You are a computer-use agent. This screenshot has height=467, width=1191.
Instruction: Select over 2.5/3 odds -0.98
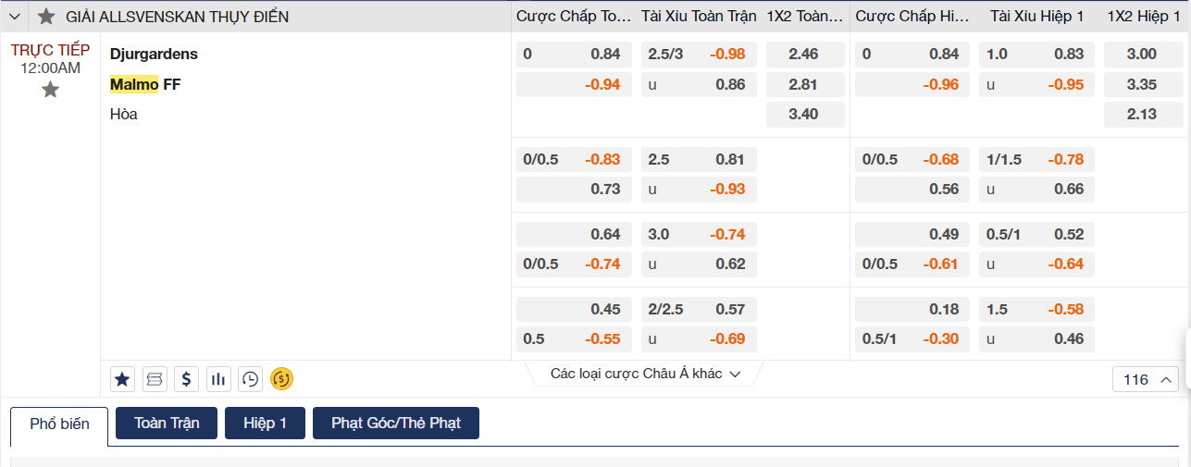point(699,55)
